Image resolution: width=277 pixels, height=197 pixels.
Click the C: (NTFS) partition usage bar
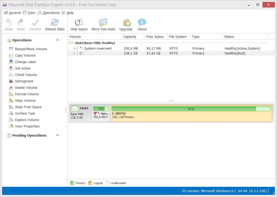[x=191, y=109]
